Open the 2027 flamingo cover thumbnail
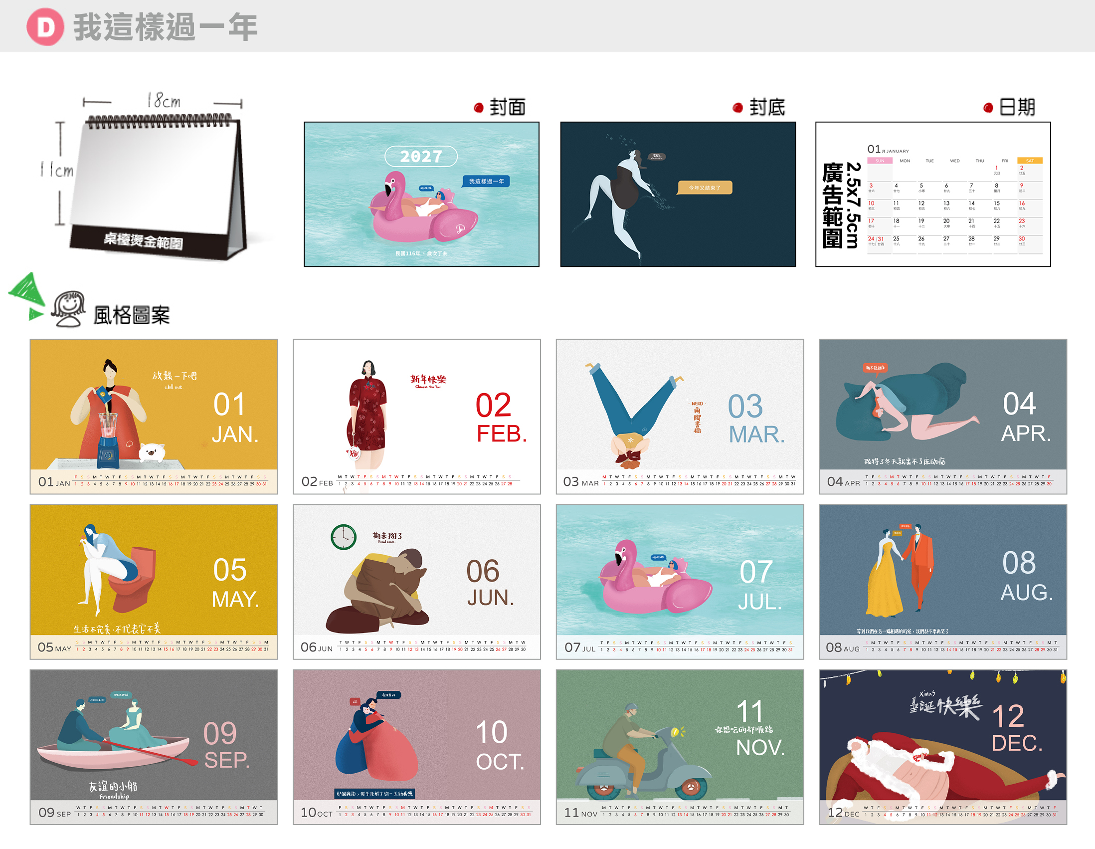The height and width of the screenshot is (849, 1095). (x=421, y=194)
